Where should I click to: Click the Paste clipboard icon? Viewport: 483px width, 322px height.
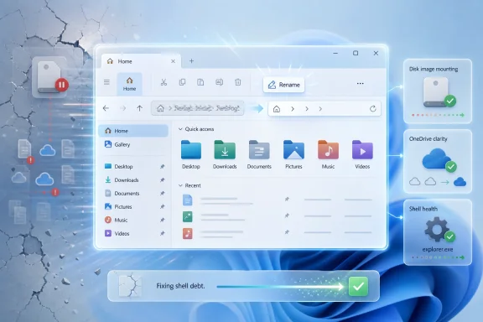[x=200, y=82]
